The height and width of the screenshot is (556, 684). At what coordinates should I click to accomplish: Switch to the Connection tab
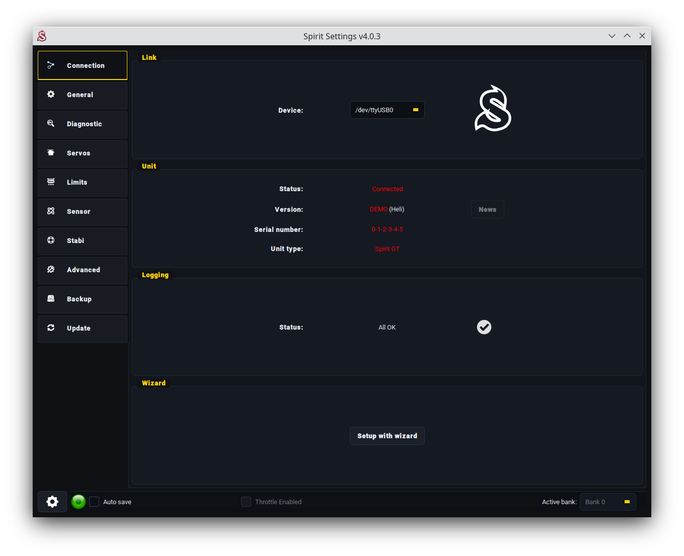[x=83, y=65]
